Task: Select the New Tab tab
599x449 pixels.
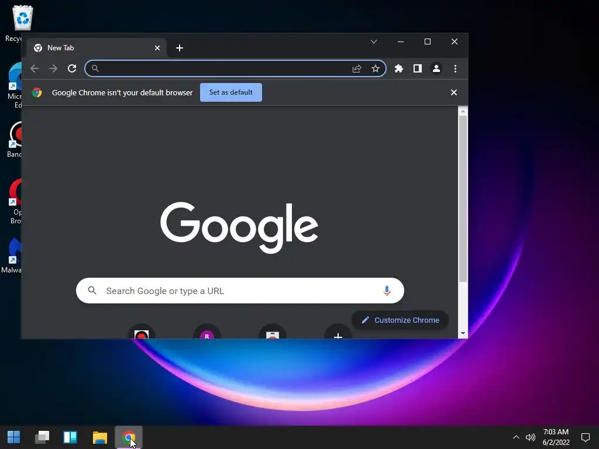Action: [97, 48]
